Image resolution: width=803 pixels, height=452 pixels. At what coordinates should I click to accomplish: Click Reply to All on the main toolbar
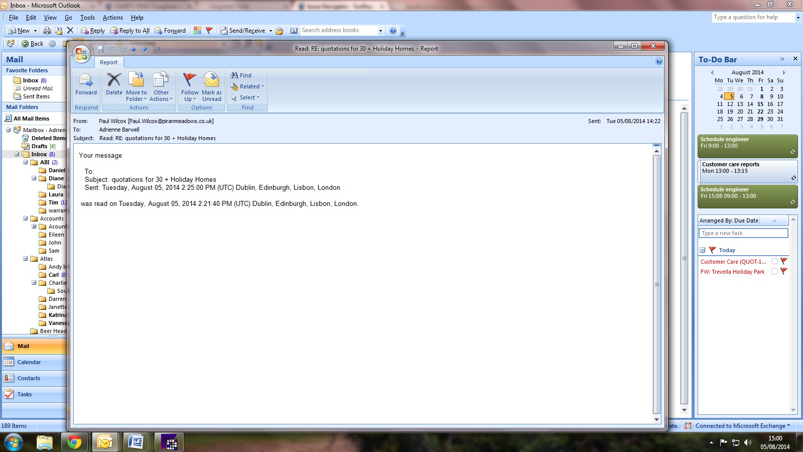(130, 31)
